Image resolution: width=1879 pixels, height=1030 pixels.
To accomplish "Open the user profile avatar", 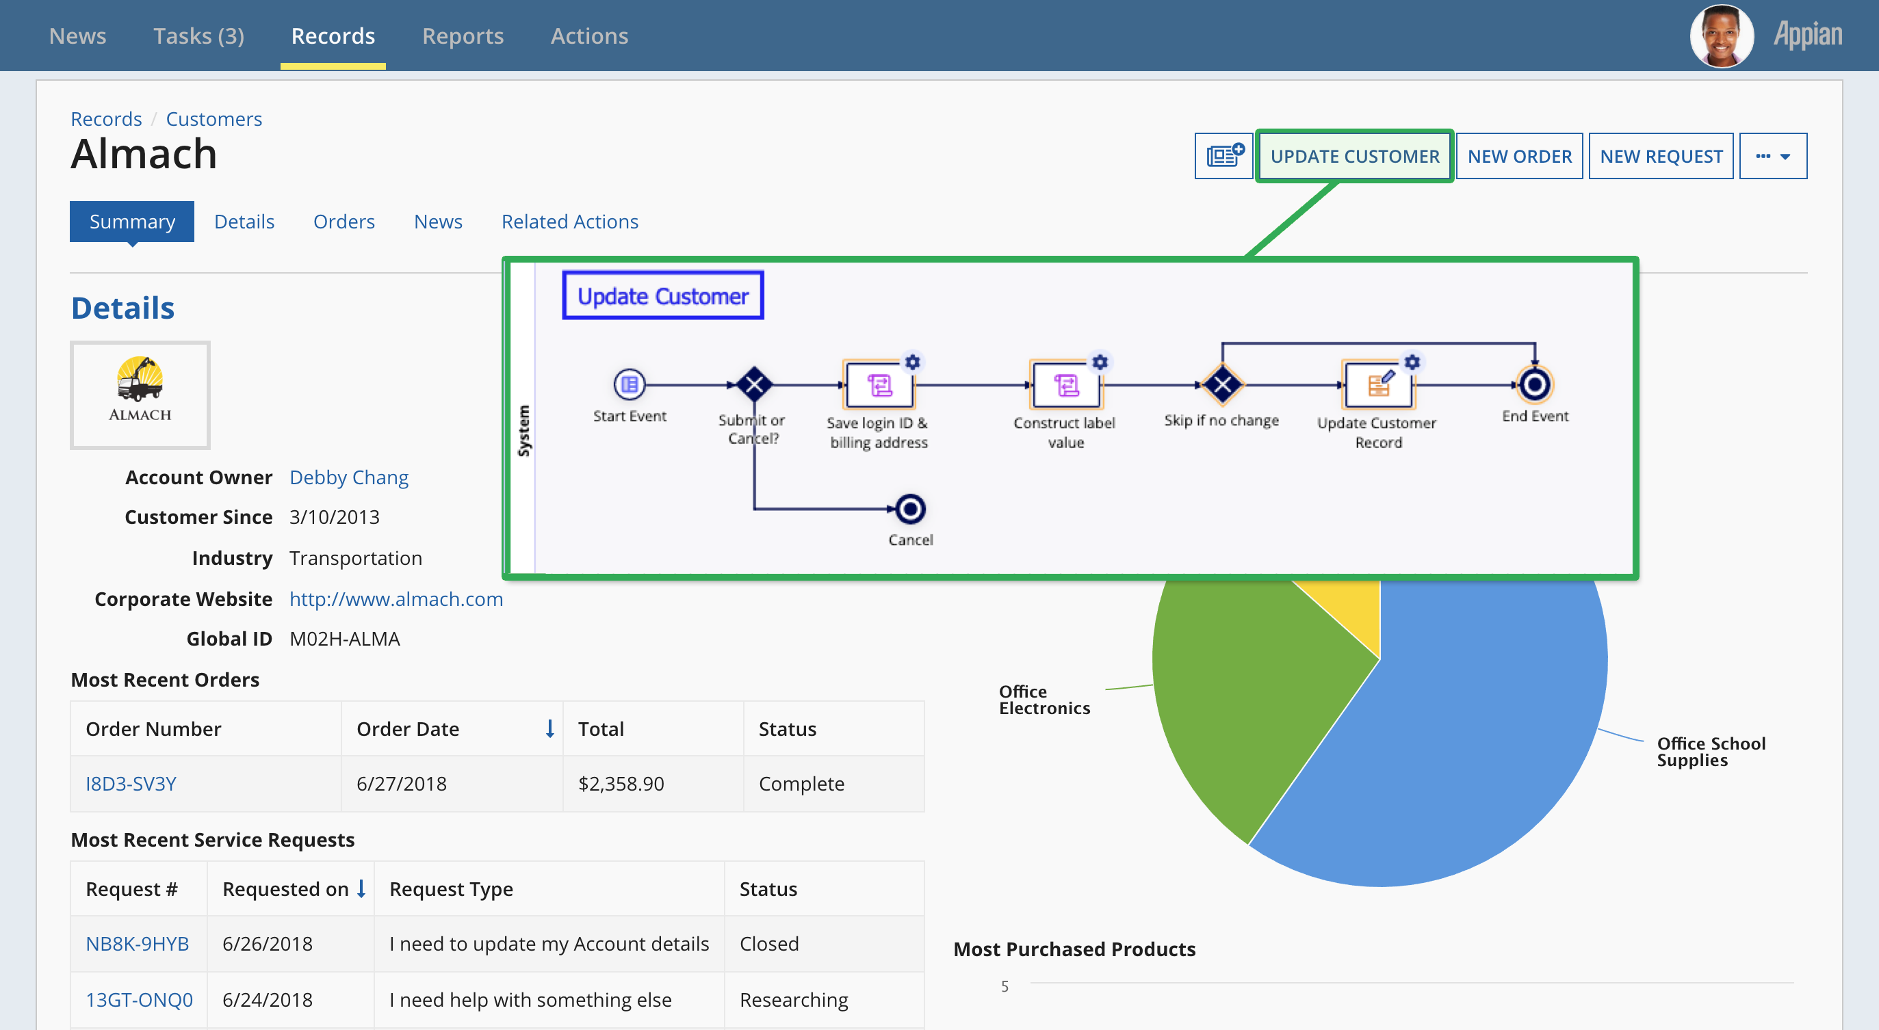I will click(1722, 36).
